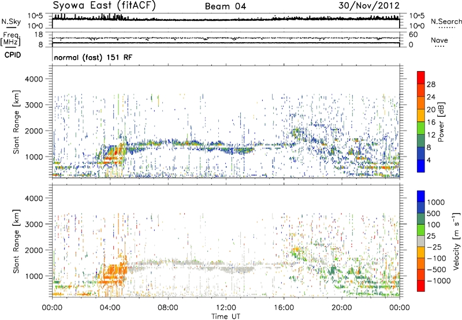Click the power colorbar at 4 dB
Screen dimensions: 462x320
point(421,161)
